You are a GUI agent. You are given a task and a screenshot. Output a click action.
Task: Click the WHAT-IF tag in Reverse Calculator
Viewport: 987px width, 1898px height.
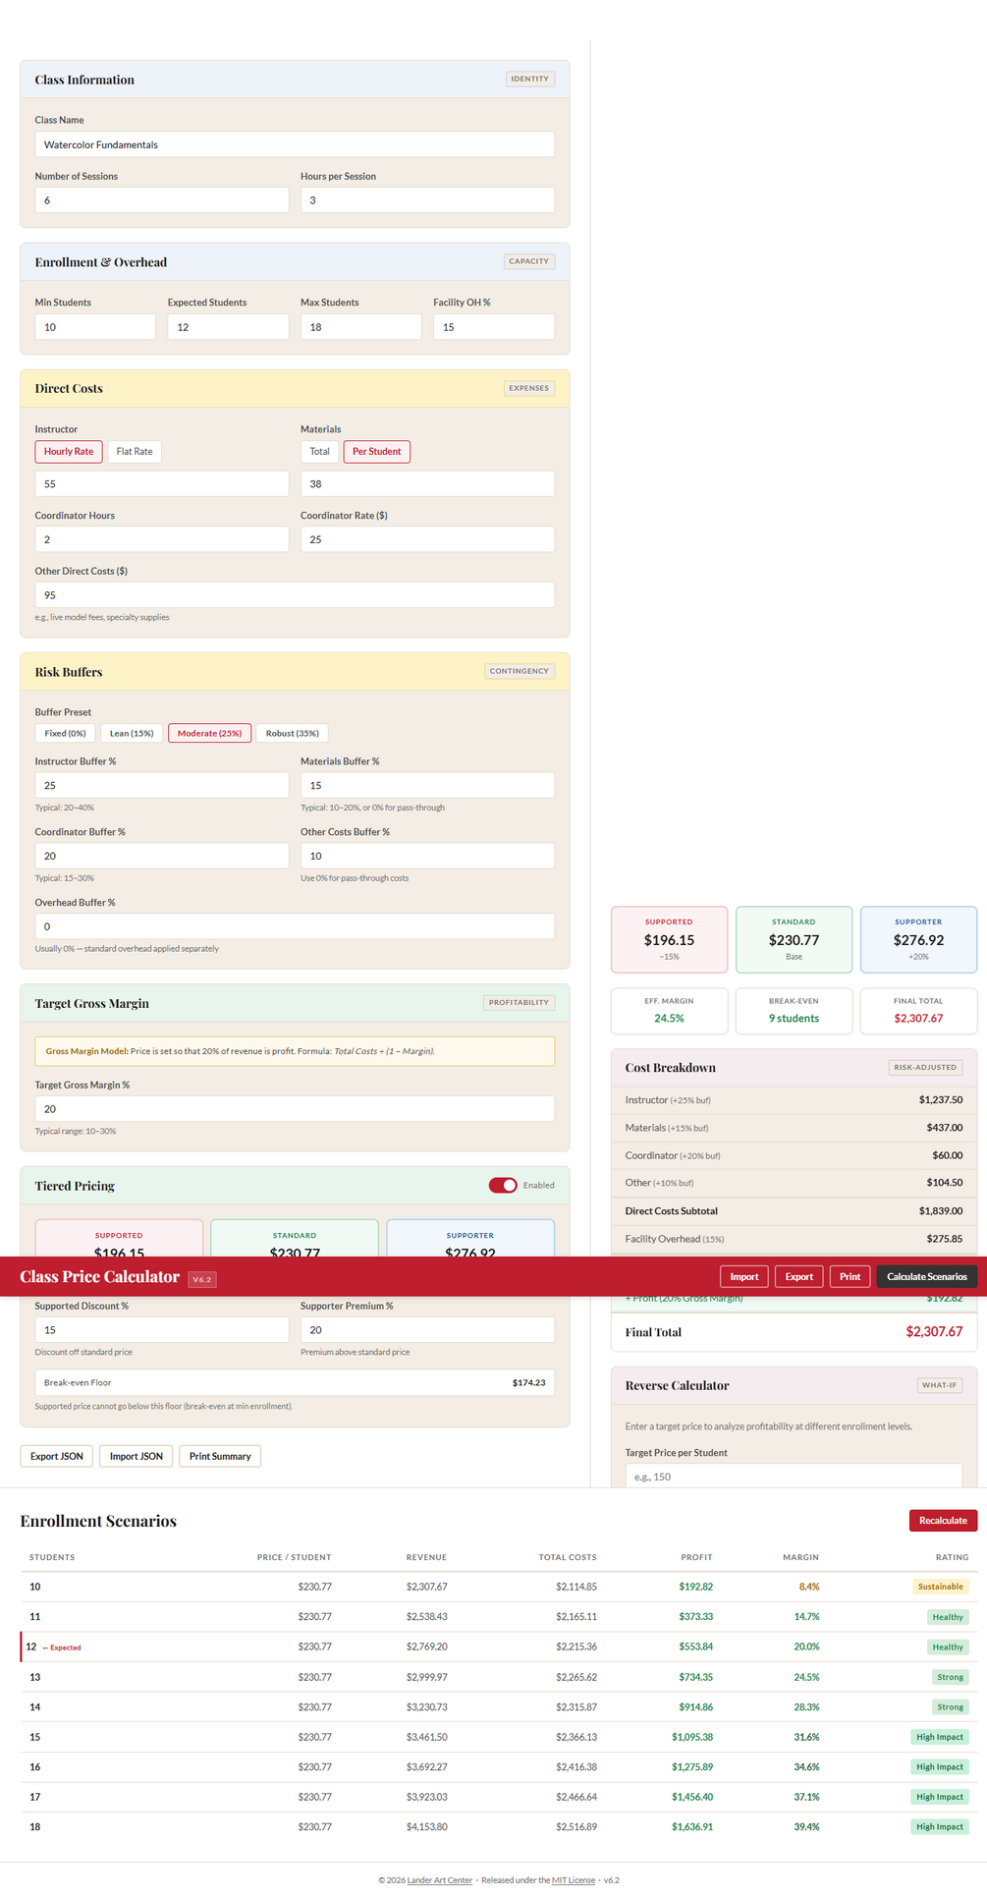(939, 1385)
